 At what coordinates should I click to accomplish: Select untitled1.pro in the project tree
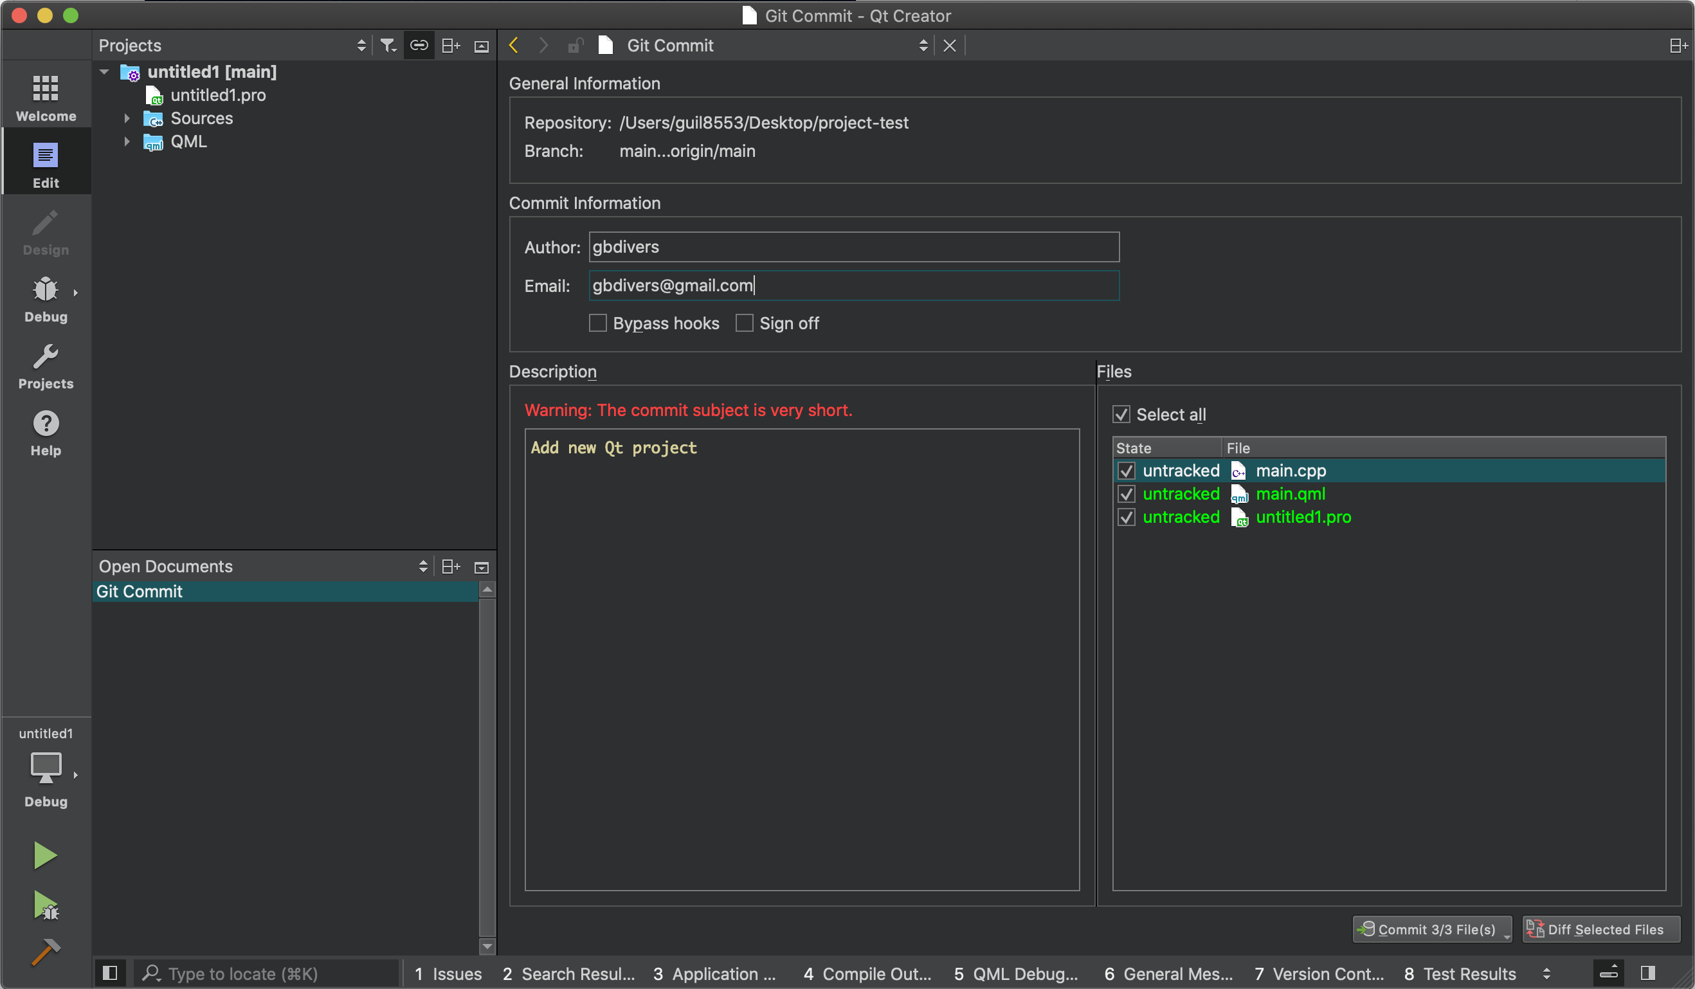tap(218, 95)
